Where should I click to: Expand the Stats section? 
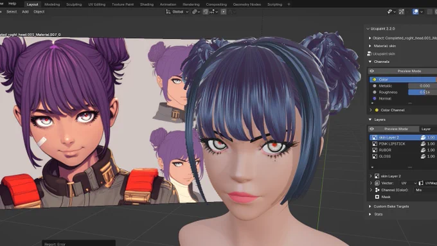coord(370,215)
